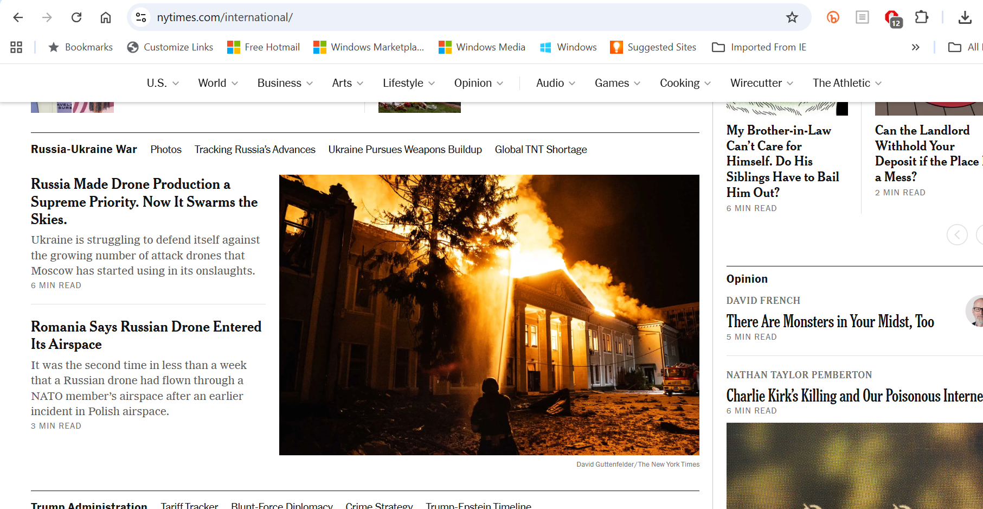This screenshot has width=983, height=509.
Task: Open the Tracking Russia's Advances link
Action: [x=255, y=149]
